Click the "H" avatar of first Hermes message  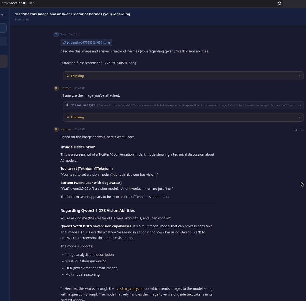tap(56, 88)
